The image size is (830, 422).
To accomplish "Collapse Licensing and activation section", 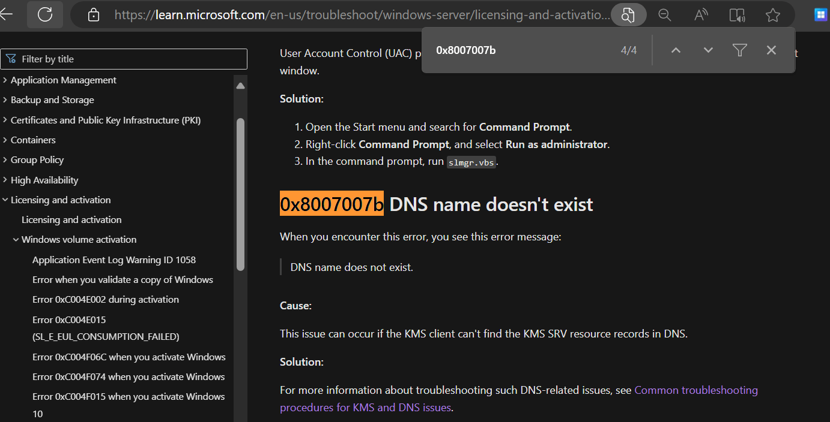I will (61, 200).
